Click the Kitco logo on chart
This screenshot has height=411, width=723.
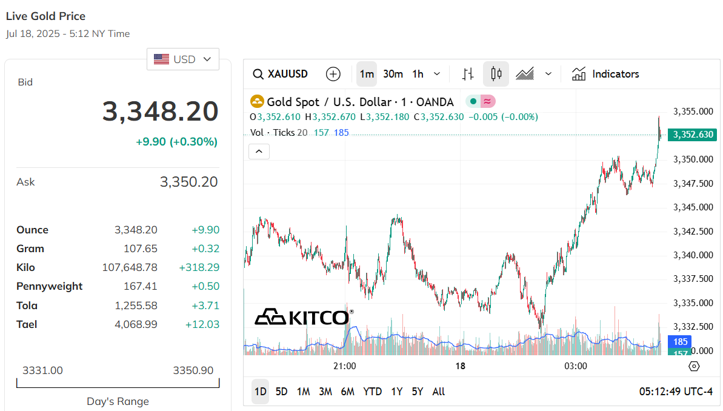(x=304, y=316)
